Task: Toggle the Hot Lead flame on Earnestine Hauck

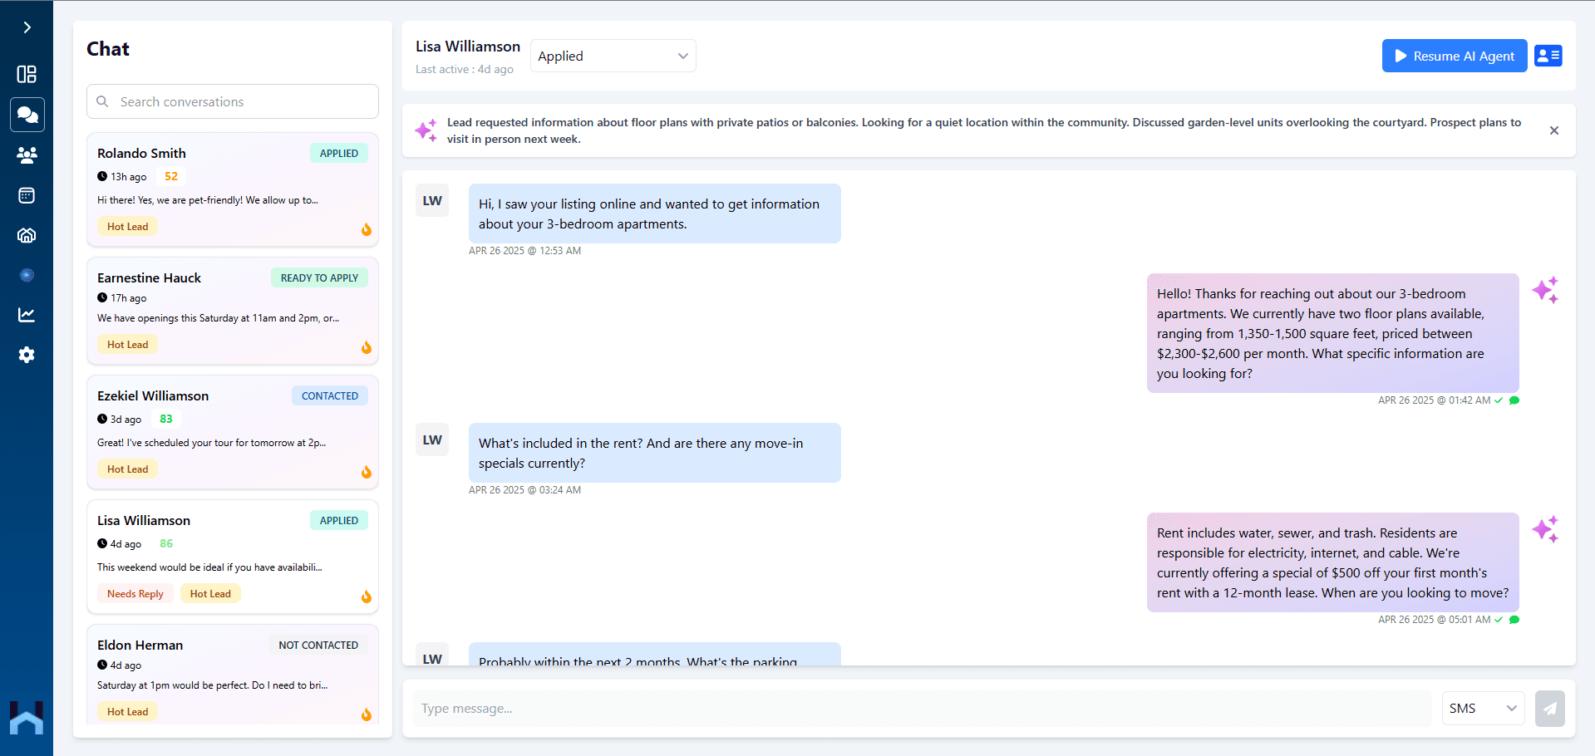Action: (x=367, y=348)
